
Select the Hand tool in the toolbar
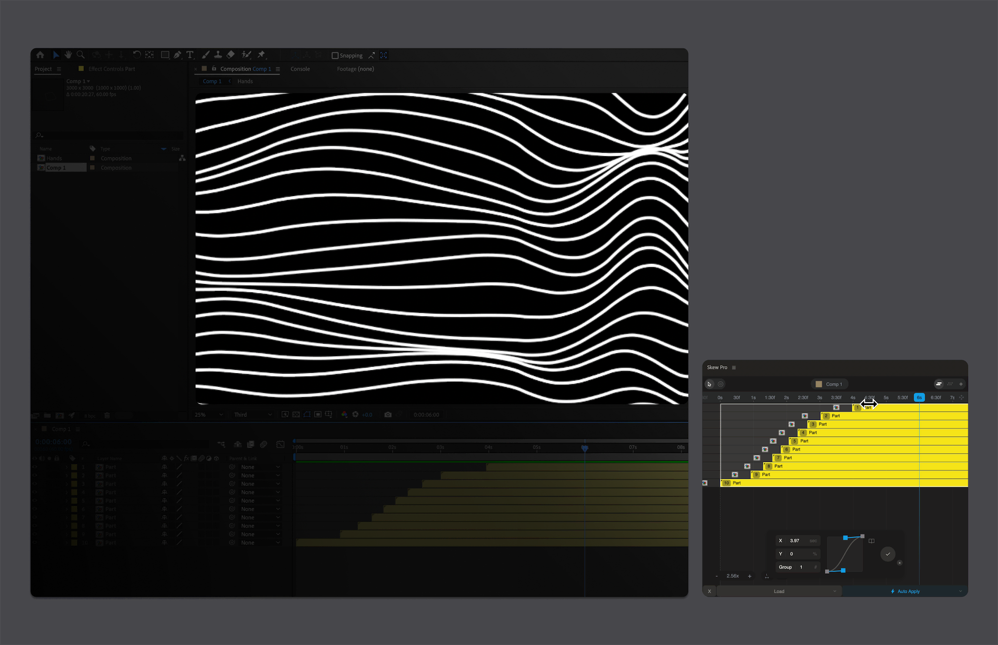pos(68,55)
